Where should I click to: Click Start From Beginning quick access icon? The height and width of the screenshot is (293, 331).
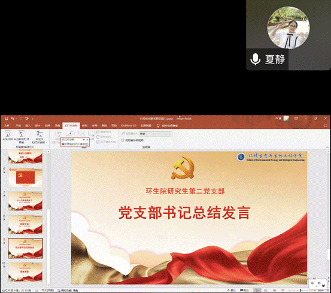click(27, 119)
